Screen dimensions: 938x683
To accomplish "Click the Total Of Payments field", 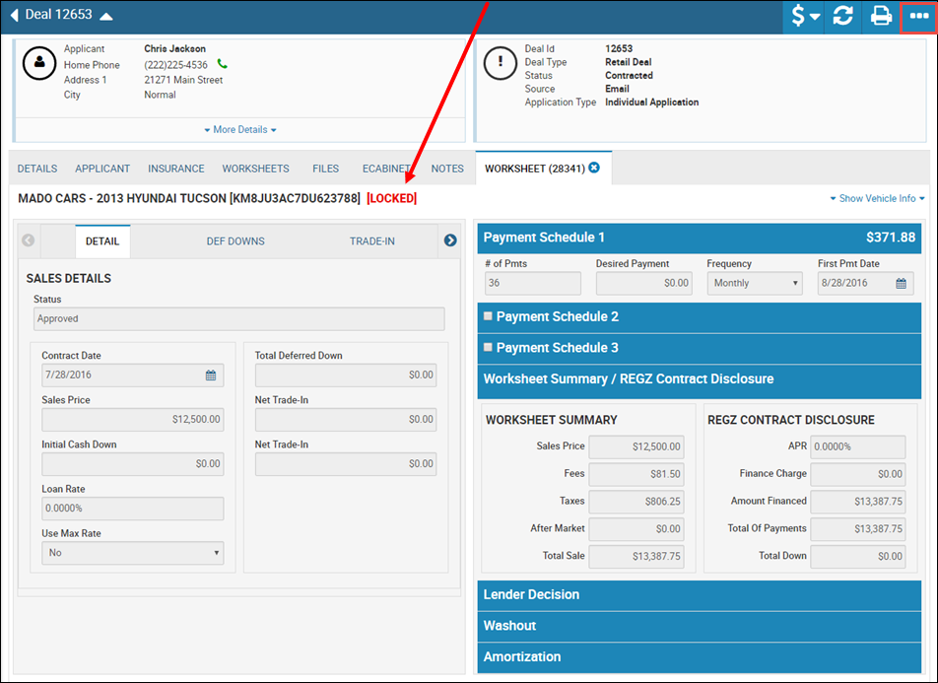I will (858, 529).
